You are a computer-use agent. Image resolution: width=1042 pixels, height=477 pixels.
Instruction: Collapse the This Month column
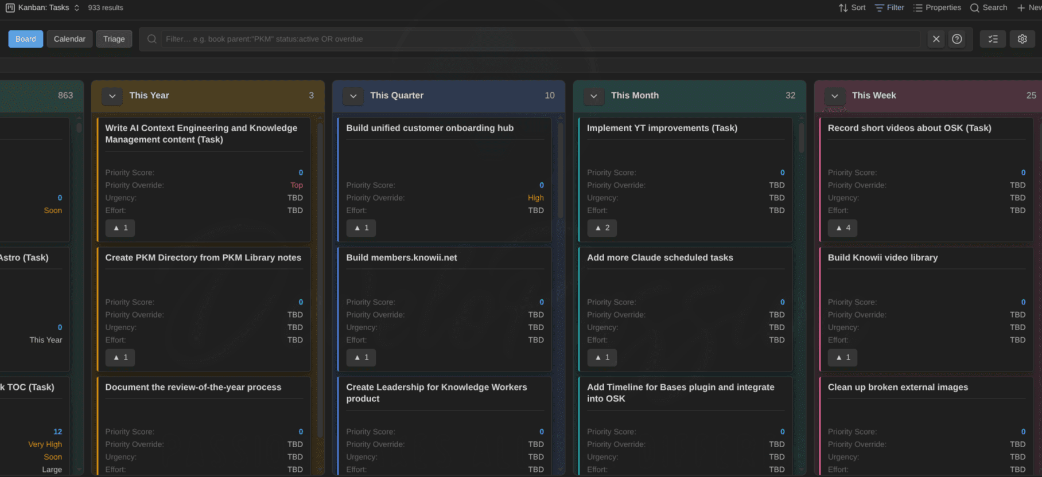(594, 96)
